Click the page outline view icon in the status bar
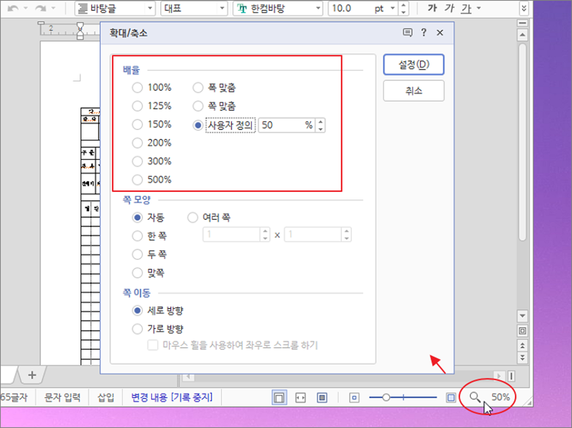The image size is (572, 428). 279,397
